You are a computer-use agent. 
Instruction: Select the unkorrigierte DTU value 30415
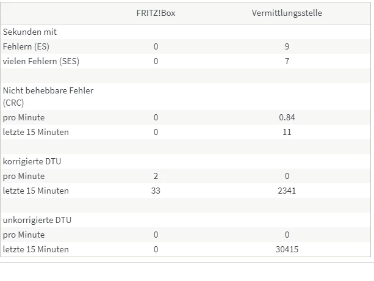tap(287, 249)
